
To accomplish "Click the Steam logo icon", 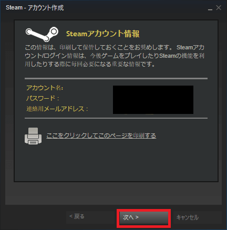I will 42,34.
